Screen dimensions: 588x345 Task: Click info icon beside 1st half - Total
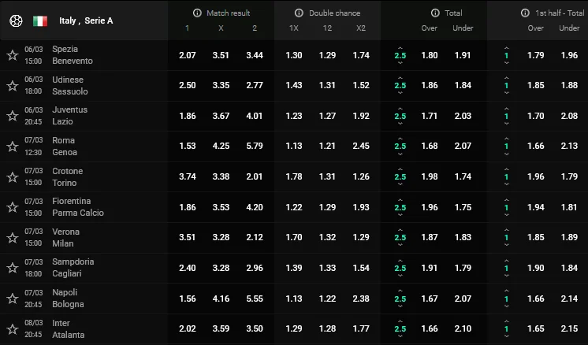pos(525,13)
